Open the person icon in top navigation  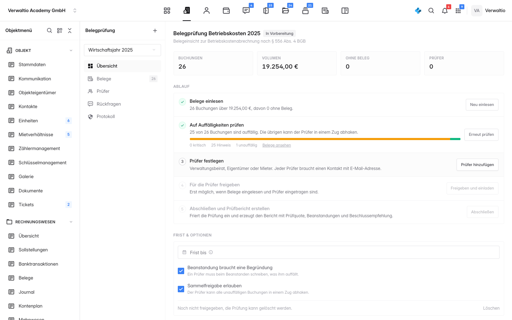coord(207,11)
